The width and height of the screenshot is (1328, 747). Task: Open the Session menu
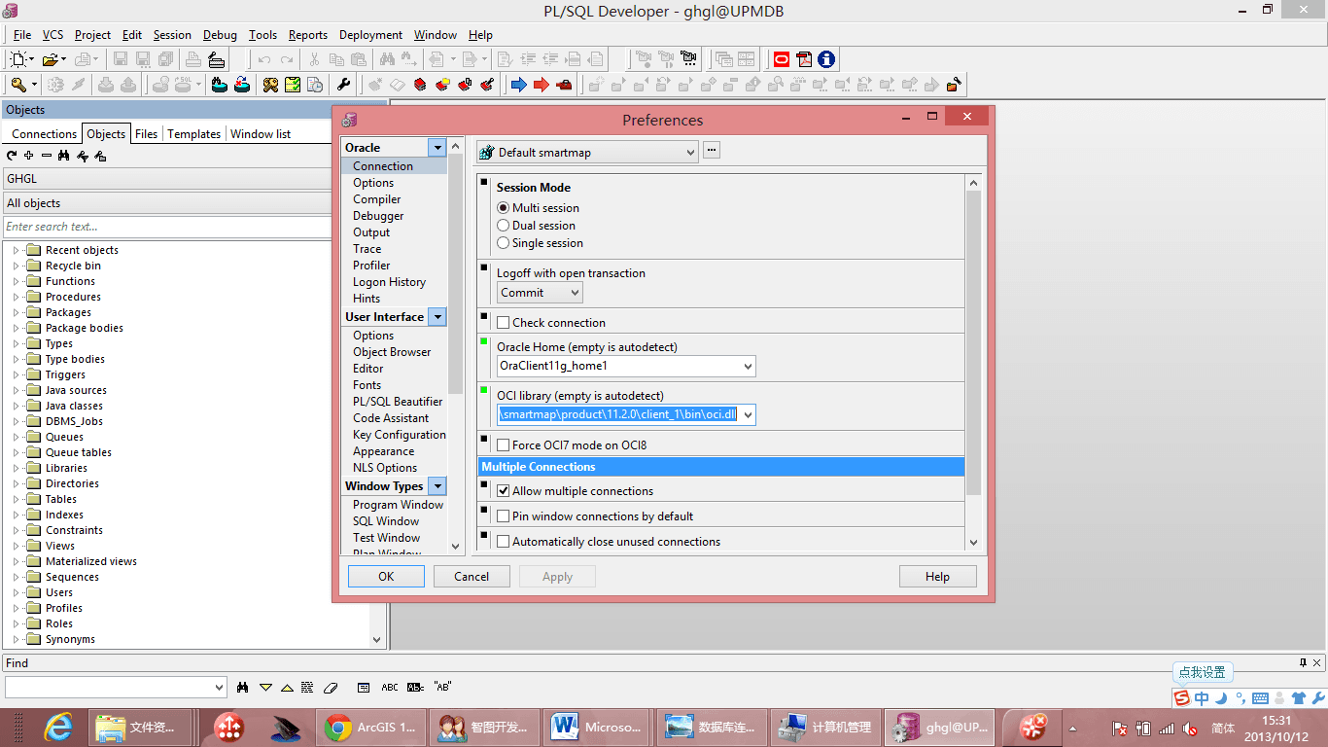[x=172, y=35]
